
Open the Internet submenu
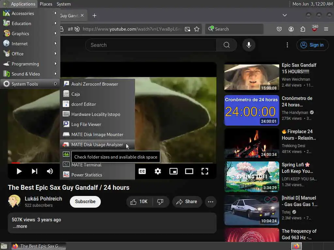pos(30,44)
